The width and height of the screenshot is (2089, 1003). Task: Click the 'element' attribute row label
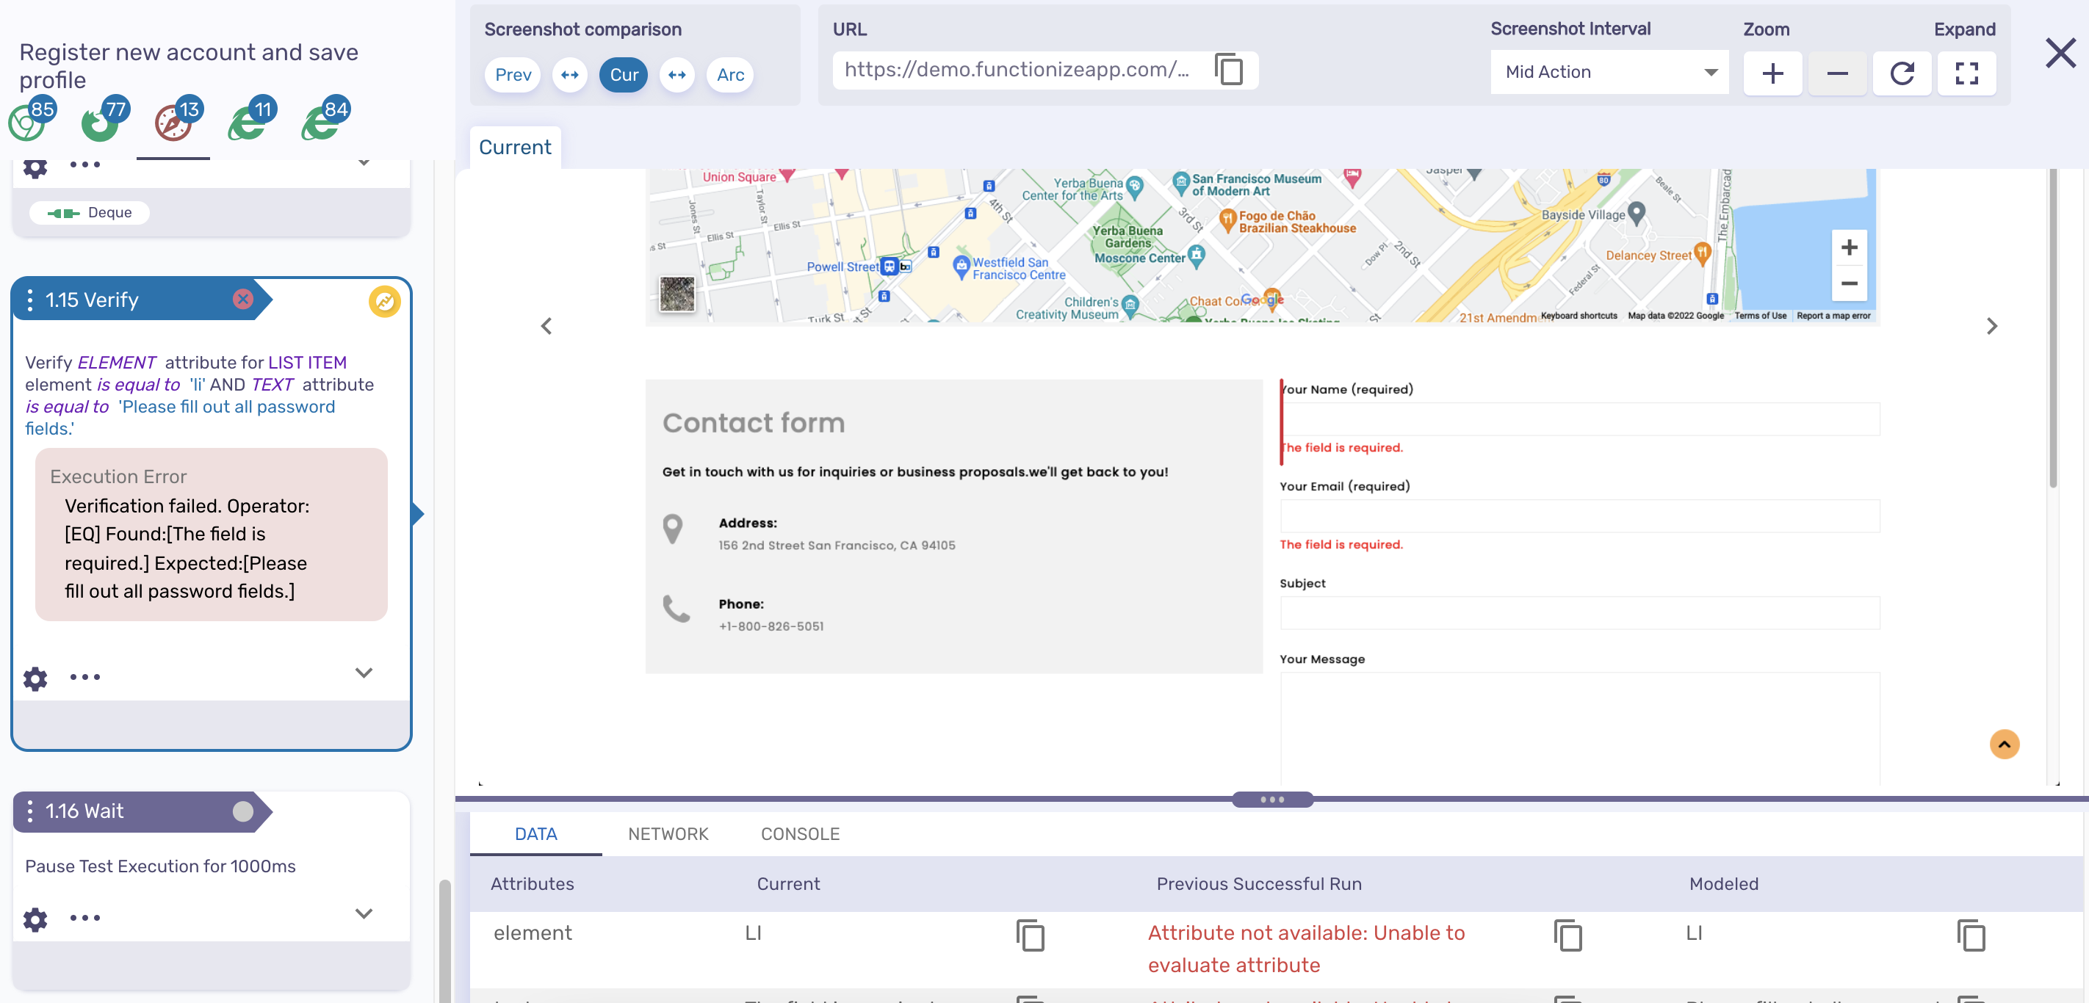click(532, 933)
